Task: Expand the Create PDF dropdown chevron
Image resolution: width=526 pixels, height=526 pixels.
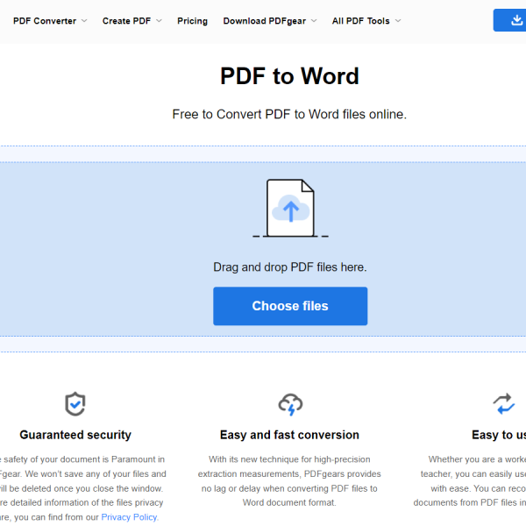Action: pos(159,21)
